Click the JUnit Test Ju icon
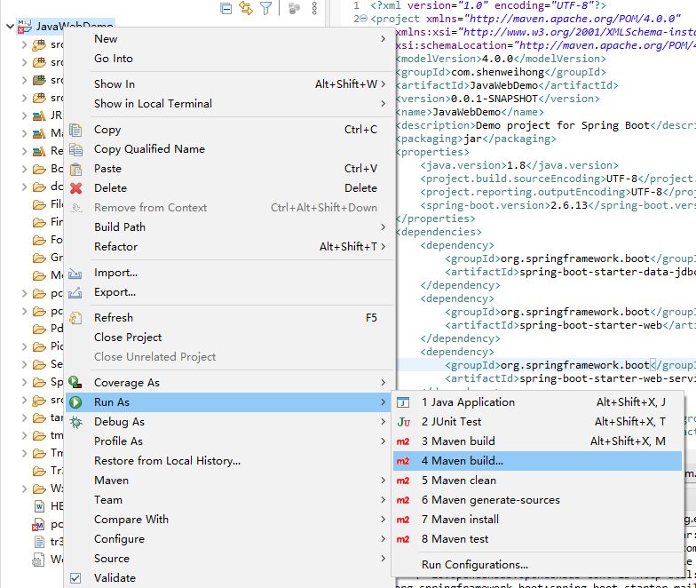 (403, 422)
